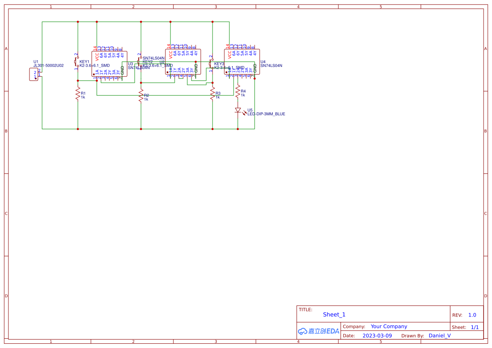Select resistor R2 symbol
Viewport: 492px width, 348px height.
(x=141, y=96)
